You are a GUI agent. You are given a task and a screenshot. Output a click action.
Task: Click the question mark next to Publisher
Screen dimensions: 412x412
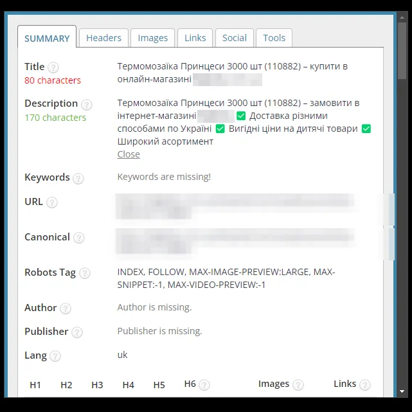coord(77,332)
